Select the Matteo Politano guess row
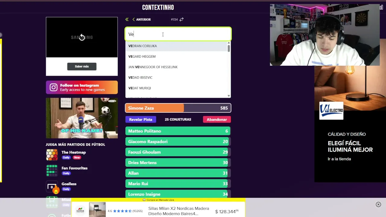This screenshot has height=217, width=386. pyautogui.click(x=178, y=131)
